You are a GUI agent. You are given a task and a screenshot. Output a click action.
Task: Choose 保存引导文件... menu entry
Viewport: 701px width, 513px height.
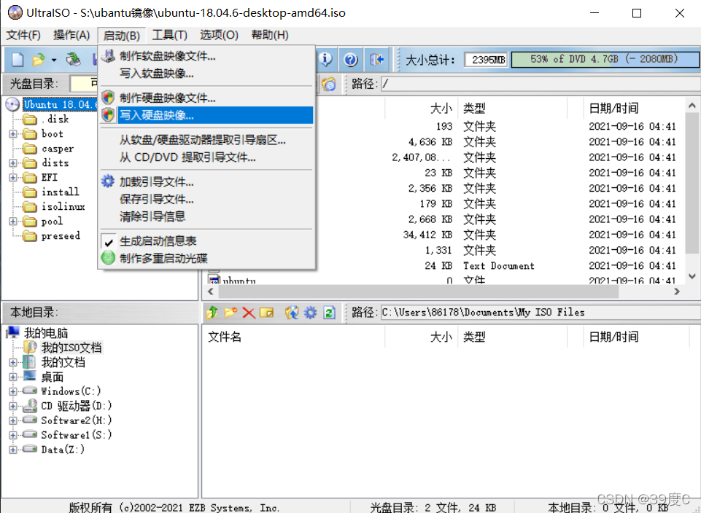pyautogui.click(x=206, y=199)
